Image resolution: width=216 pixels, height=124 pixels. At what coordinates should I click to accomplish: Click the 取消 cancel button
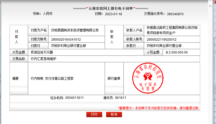coord(114,115)
